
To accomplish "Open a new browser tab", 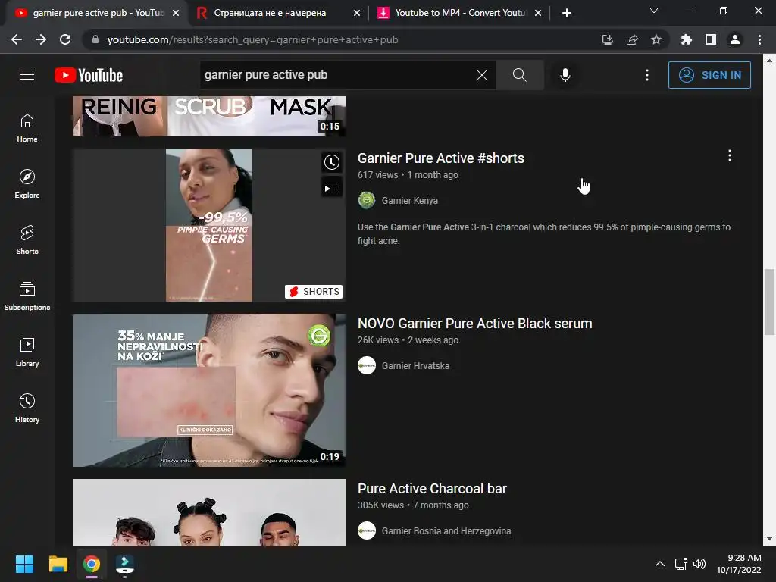I will pyautogui.click(x=567, y=13).
